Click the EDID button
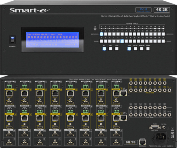The image size is (177, 148). tap(117, 49)
